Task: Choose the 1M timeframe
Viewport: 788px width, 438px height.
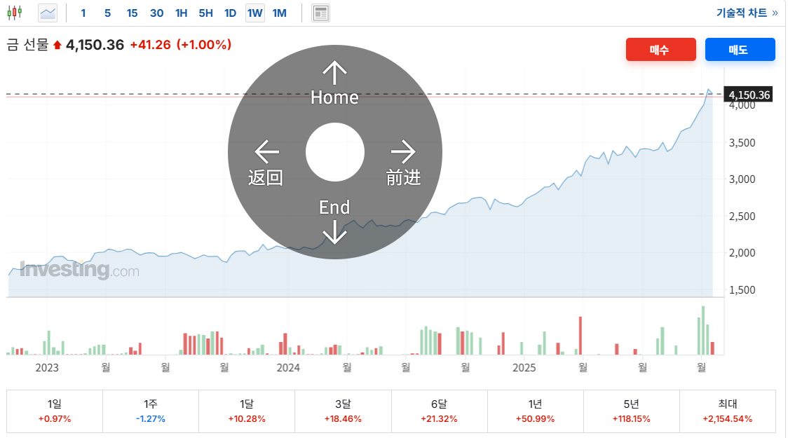Action: [279, 13]
